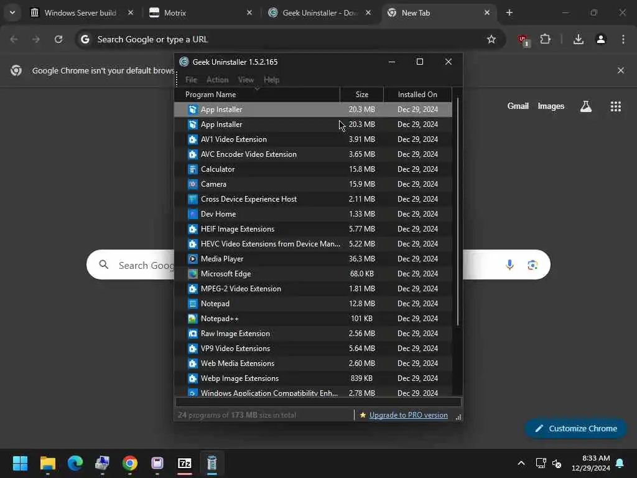Open the Windows Start menu
The image size is (637, 478).
click(x=21, y=463)
